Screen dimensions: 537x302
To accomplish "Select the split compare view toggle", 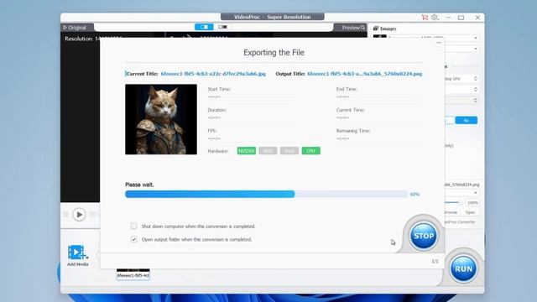I will 204,27.
